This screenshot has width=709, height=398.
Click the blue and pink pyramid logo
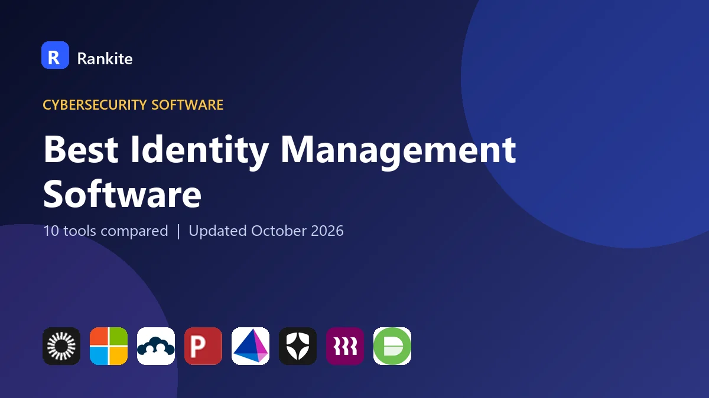coord(251,346)
